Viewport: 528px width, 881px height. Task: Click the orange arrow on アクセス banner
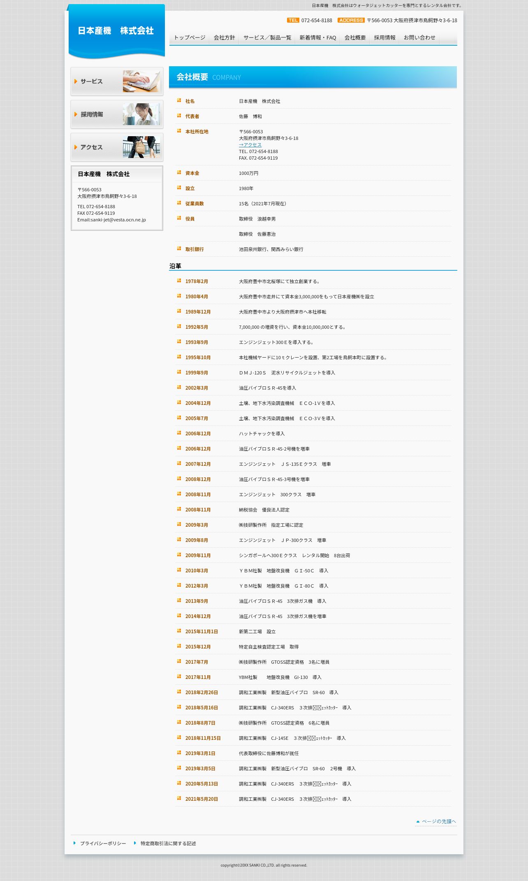point(76,147)
